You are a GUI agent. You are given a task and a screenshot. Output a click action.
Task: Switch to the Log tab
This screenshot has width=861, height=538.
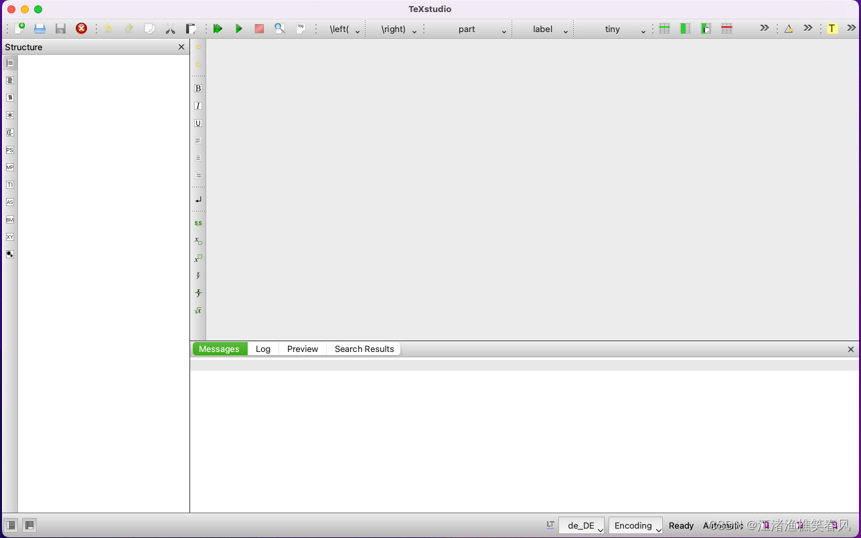coord(262,349)
